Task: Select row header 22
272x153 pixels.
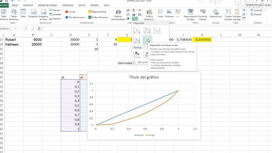Action: pyautogui.click(x=2, y=82)
